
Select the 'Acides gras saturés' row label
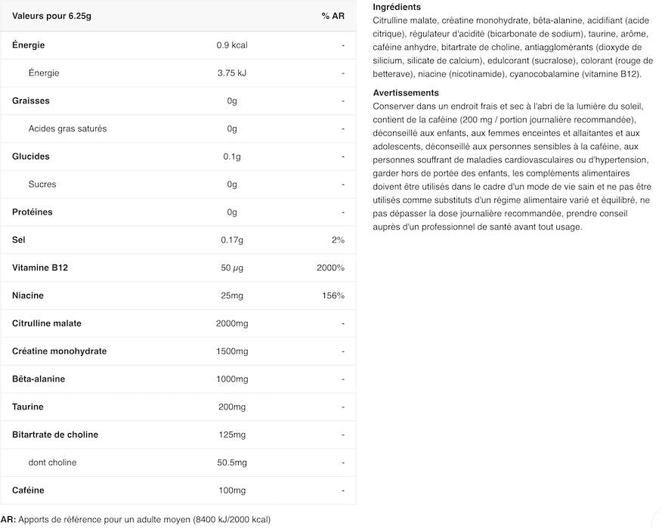coord(67,128)
